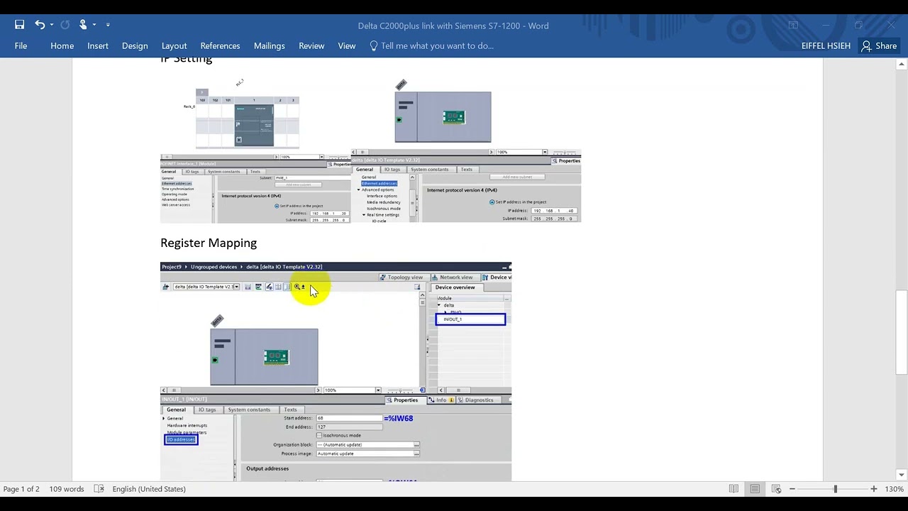Click the vertical scrollbar up arrow
This screenshot has height=511, width=908.
[902, 65]
